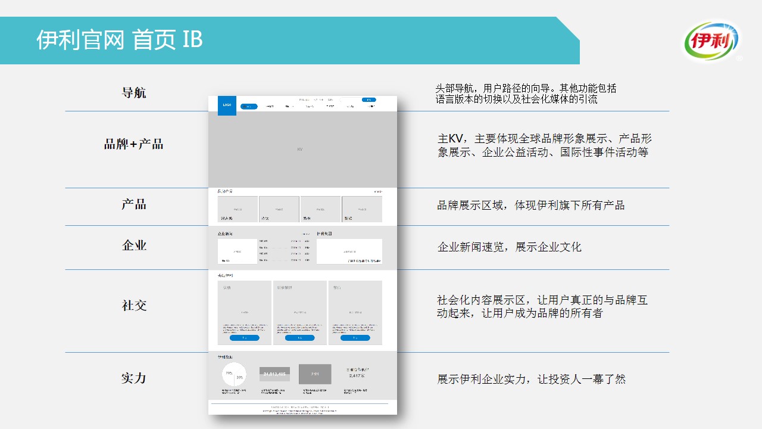Click the dark gray square beside 24,012,405

click(x=315, y=374)
